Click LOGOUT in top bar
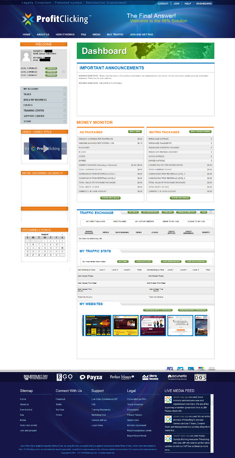Screen dimensions: 235x458 (163, 4)
